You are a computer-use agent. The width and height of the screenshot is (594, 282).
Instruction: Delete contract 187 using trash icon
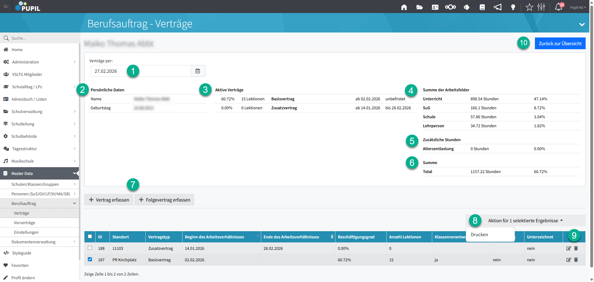[576, 260]
